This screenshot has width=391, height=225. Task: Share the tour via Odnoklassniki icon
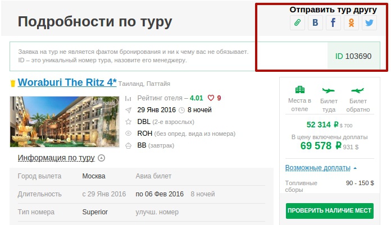pyautogui.click(x=351, y=22)
